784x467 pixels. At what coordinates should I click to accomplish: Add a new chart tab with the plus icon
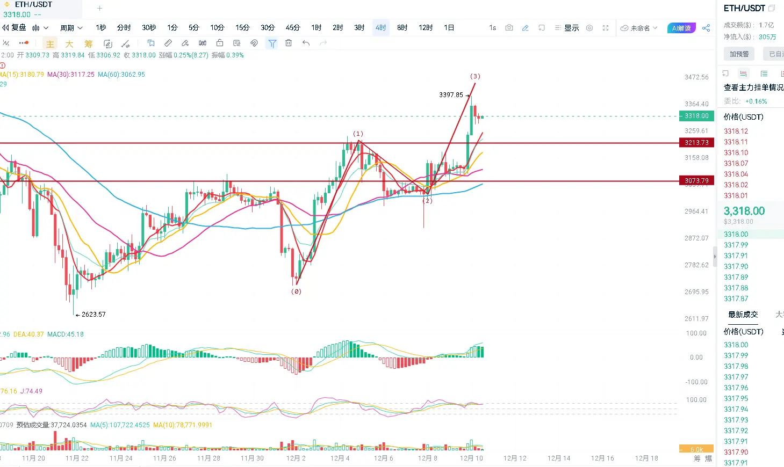[x=99, y=9]
